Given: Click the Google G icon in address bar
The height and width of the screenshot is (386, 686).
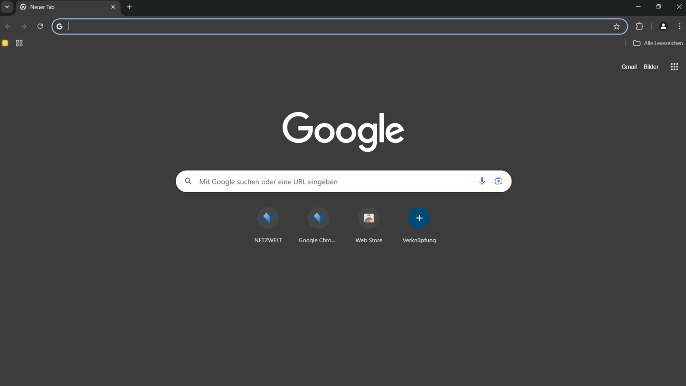Looking at the screenshot, I should (x=60, y=27).
